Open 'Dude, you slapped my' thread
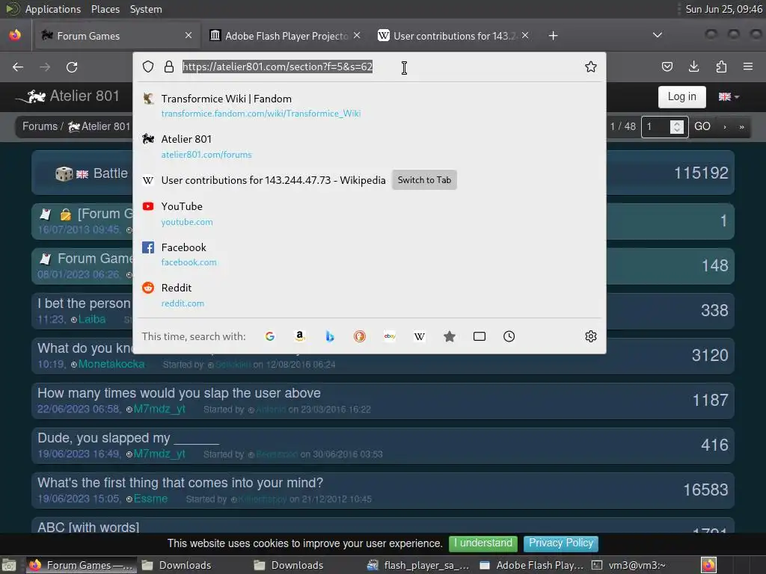This screenshot has height=574, width=766. [x=129, y=438]
